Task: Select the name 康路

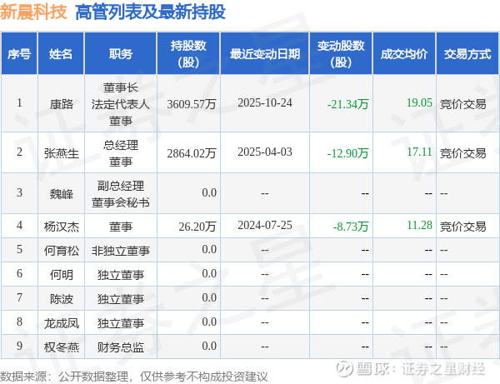Action: pyautogui.click(x=61, y=104)
